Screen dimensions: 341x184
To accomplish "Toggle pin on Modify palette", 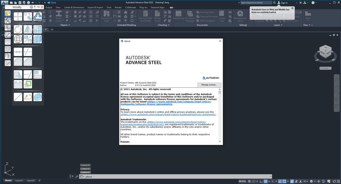I will 35,7.
